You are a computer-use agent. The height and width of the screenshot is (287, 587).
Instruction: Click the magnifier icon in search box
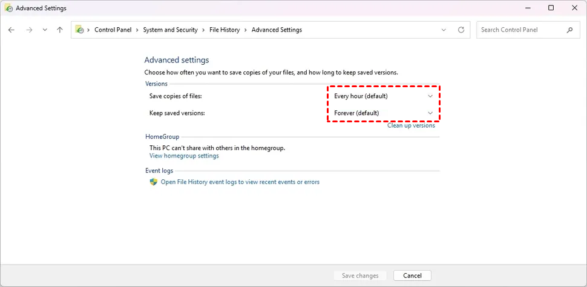569,30
